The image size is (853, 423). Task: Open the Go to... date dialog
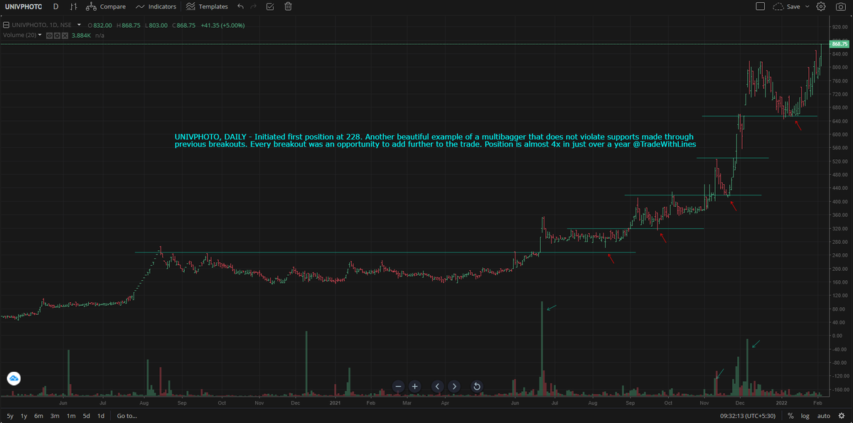pyautogui.click(x=127, y=416)
